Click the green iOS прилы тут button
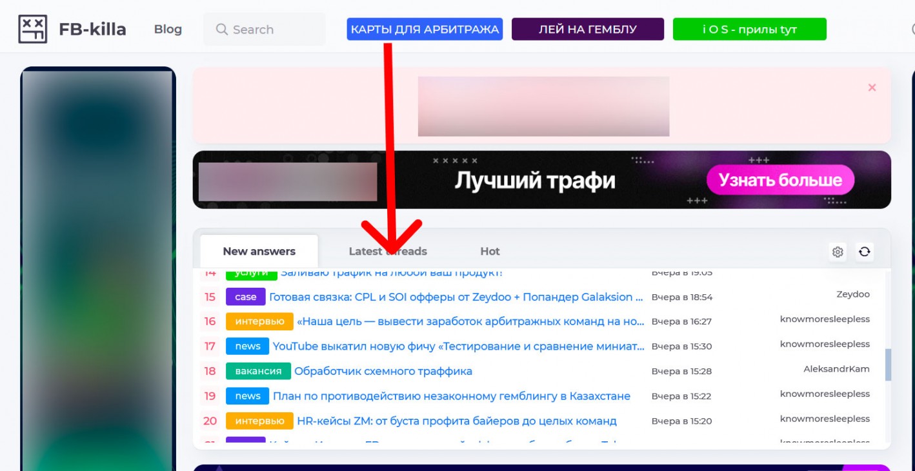The image size is (915, 471). tap(750, 29)
